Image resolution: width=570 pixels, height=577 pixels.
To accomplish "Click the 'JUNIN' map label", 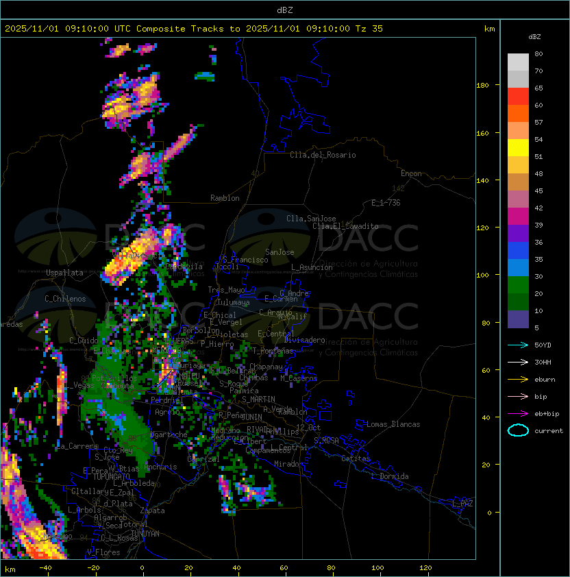I will pos(252,417).
